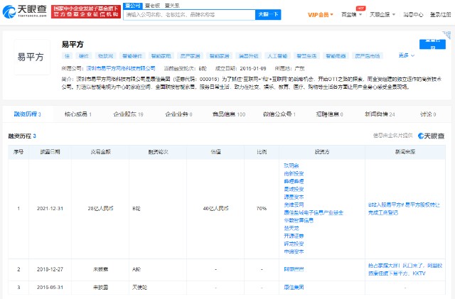The width and height of the screenshot is (455, 299).
Task: Switch to the 查老板 search tab
Action: 151,5
